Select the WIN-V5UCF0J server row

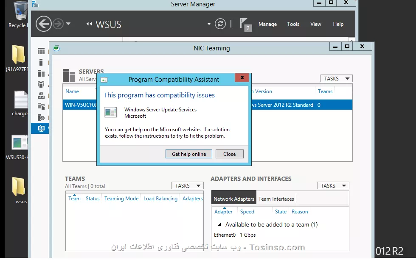208,105
